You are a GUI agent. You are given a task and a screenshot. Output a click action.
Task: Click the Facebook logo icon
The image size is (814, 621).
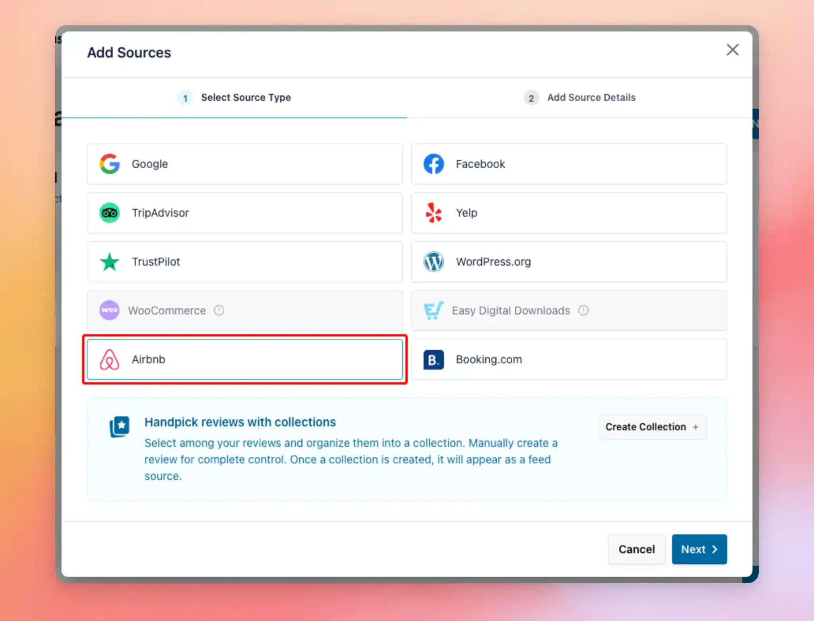tap(434, 164)
